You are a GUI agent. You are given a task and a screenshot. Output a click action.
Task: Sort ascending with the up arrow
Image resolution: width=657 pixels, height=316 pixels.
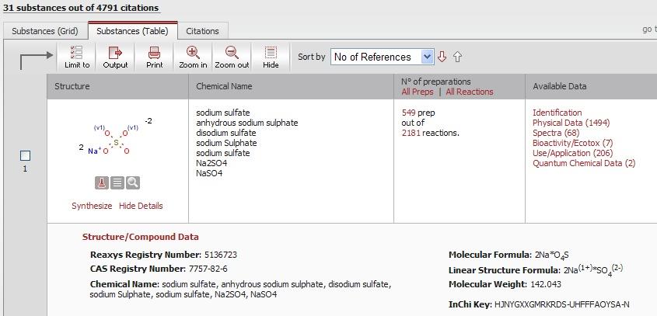click(x=457, y=57)
